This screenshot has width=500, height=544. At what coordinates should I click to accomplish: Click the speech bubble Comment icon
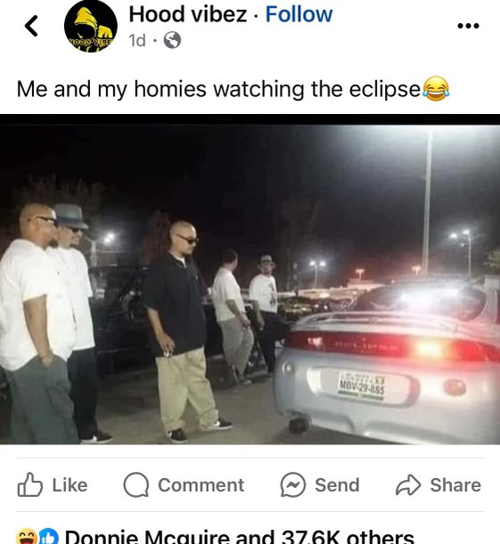[136, 484]
